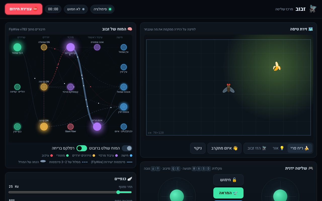Screen dimensions: 322x201
Task: Click the כנף שמאל left wing node
Action: pyautogui.click(x=17, y=47)
